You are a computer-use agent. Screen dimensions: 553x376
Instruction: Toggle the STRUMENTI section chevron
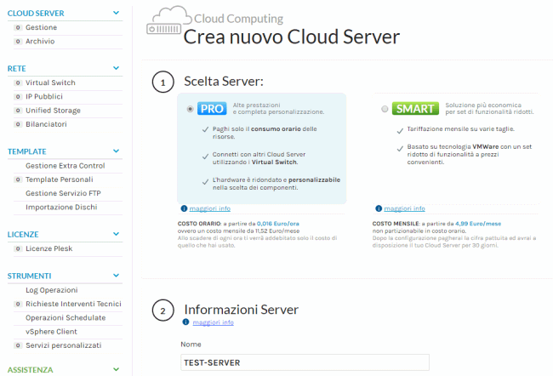(117, 276)
